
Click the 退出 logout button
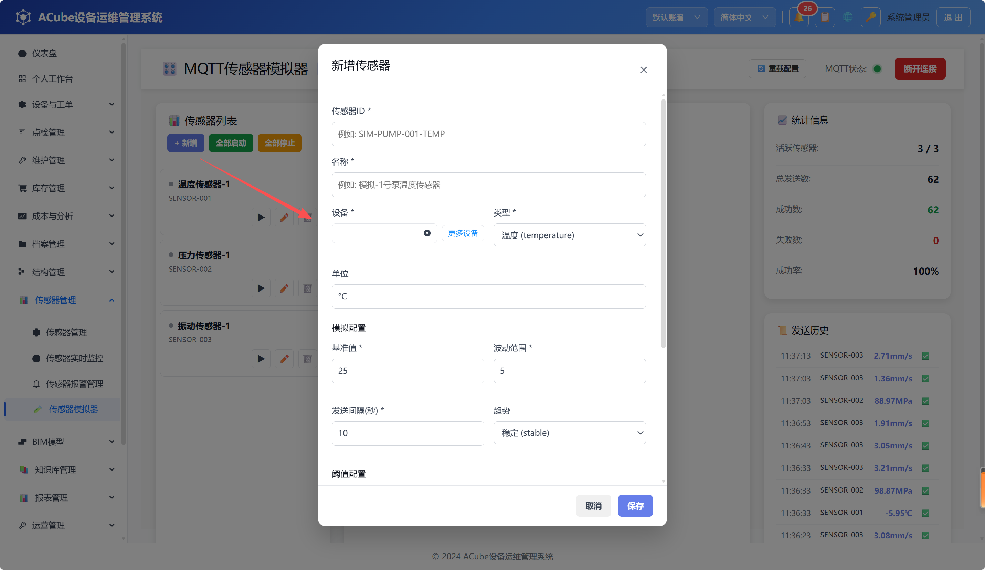(953, 18)
